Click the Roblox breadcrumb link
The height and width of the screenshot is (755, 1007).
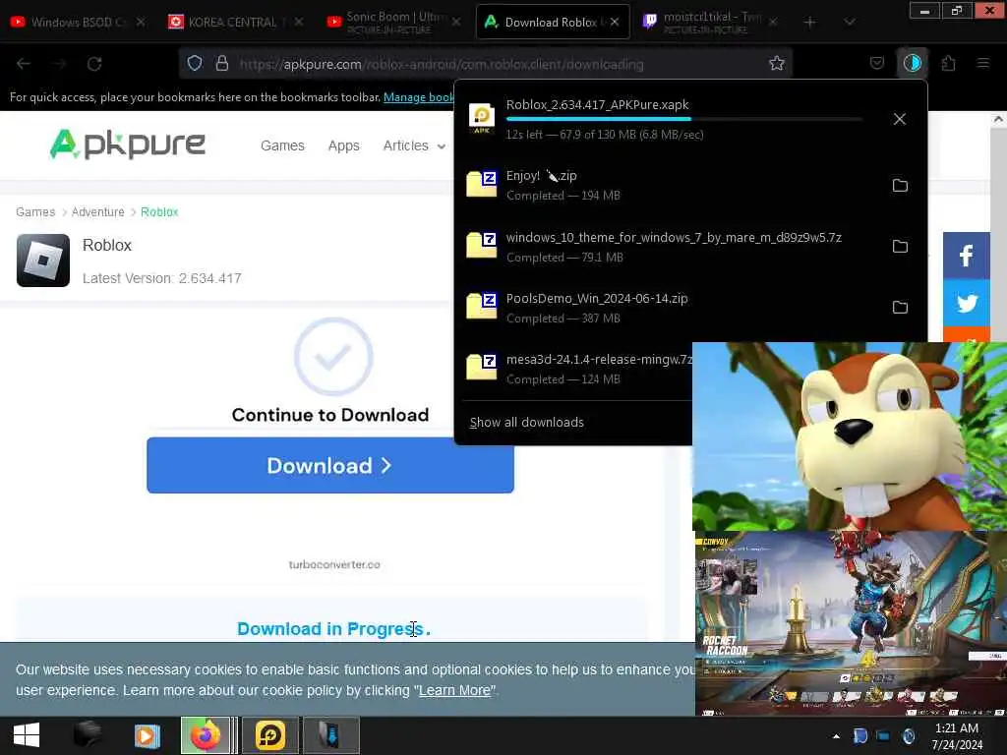point(159,212)
